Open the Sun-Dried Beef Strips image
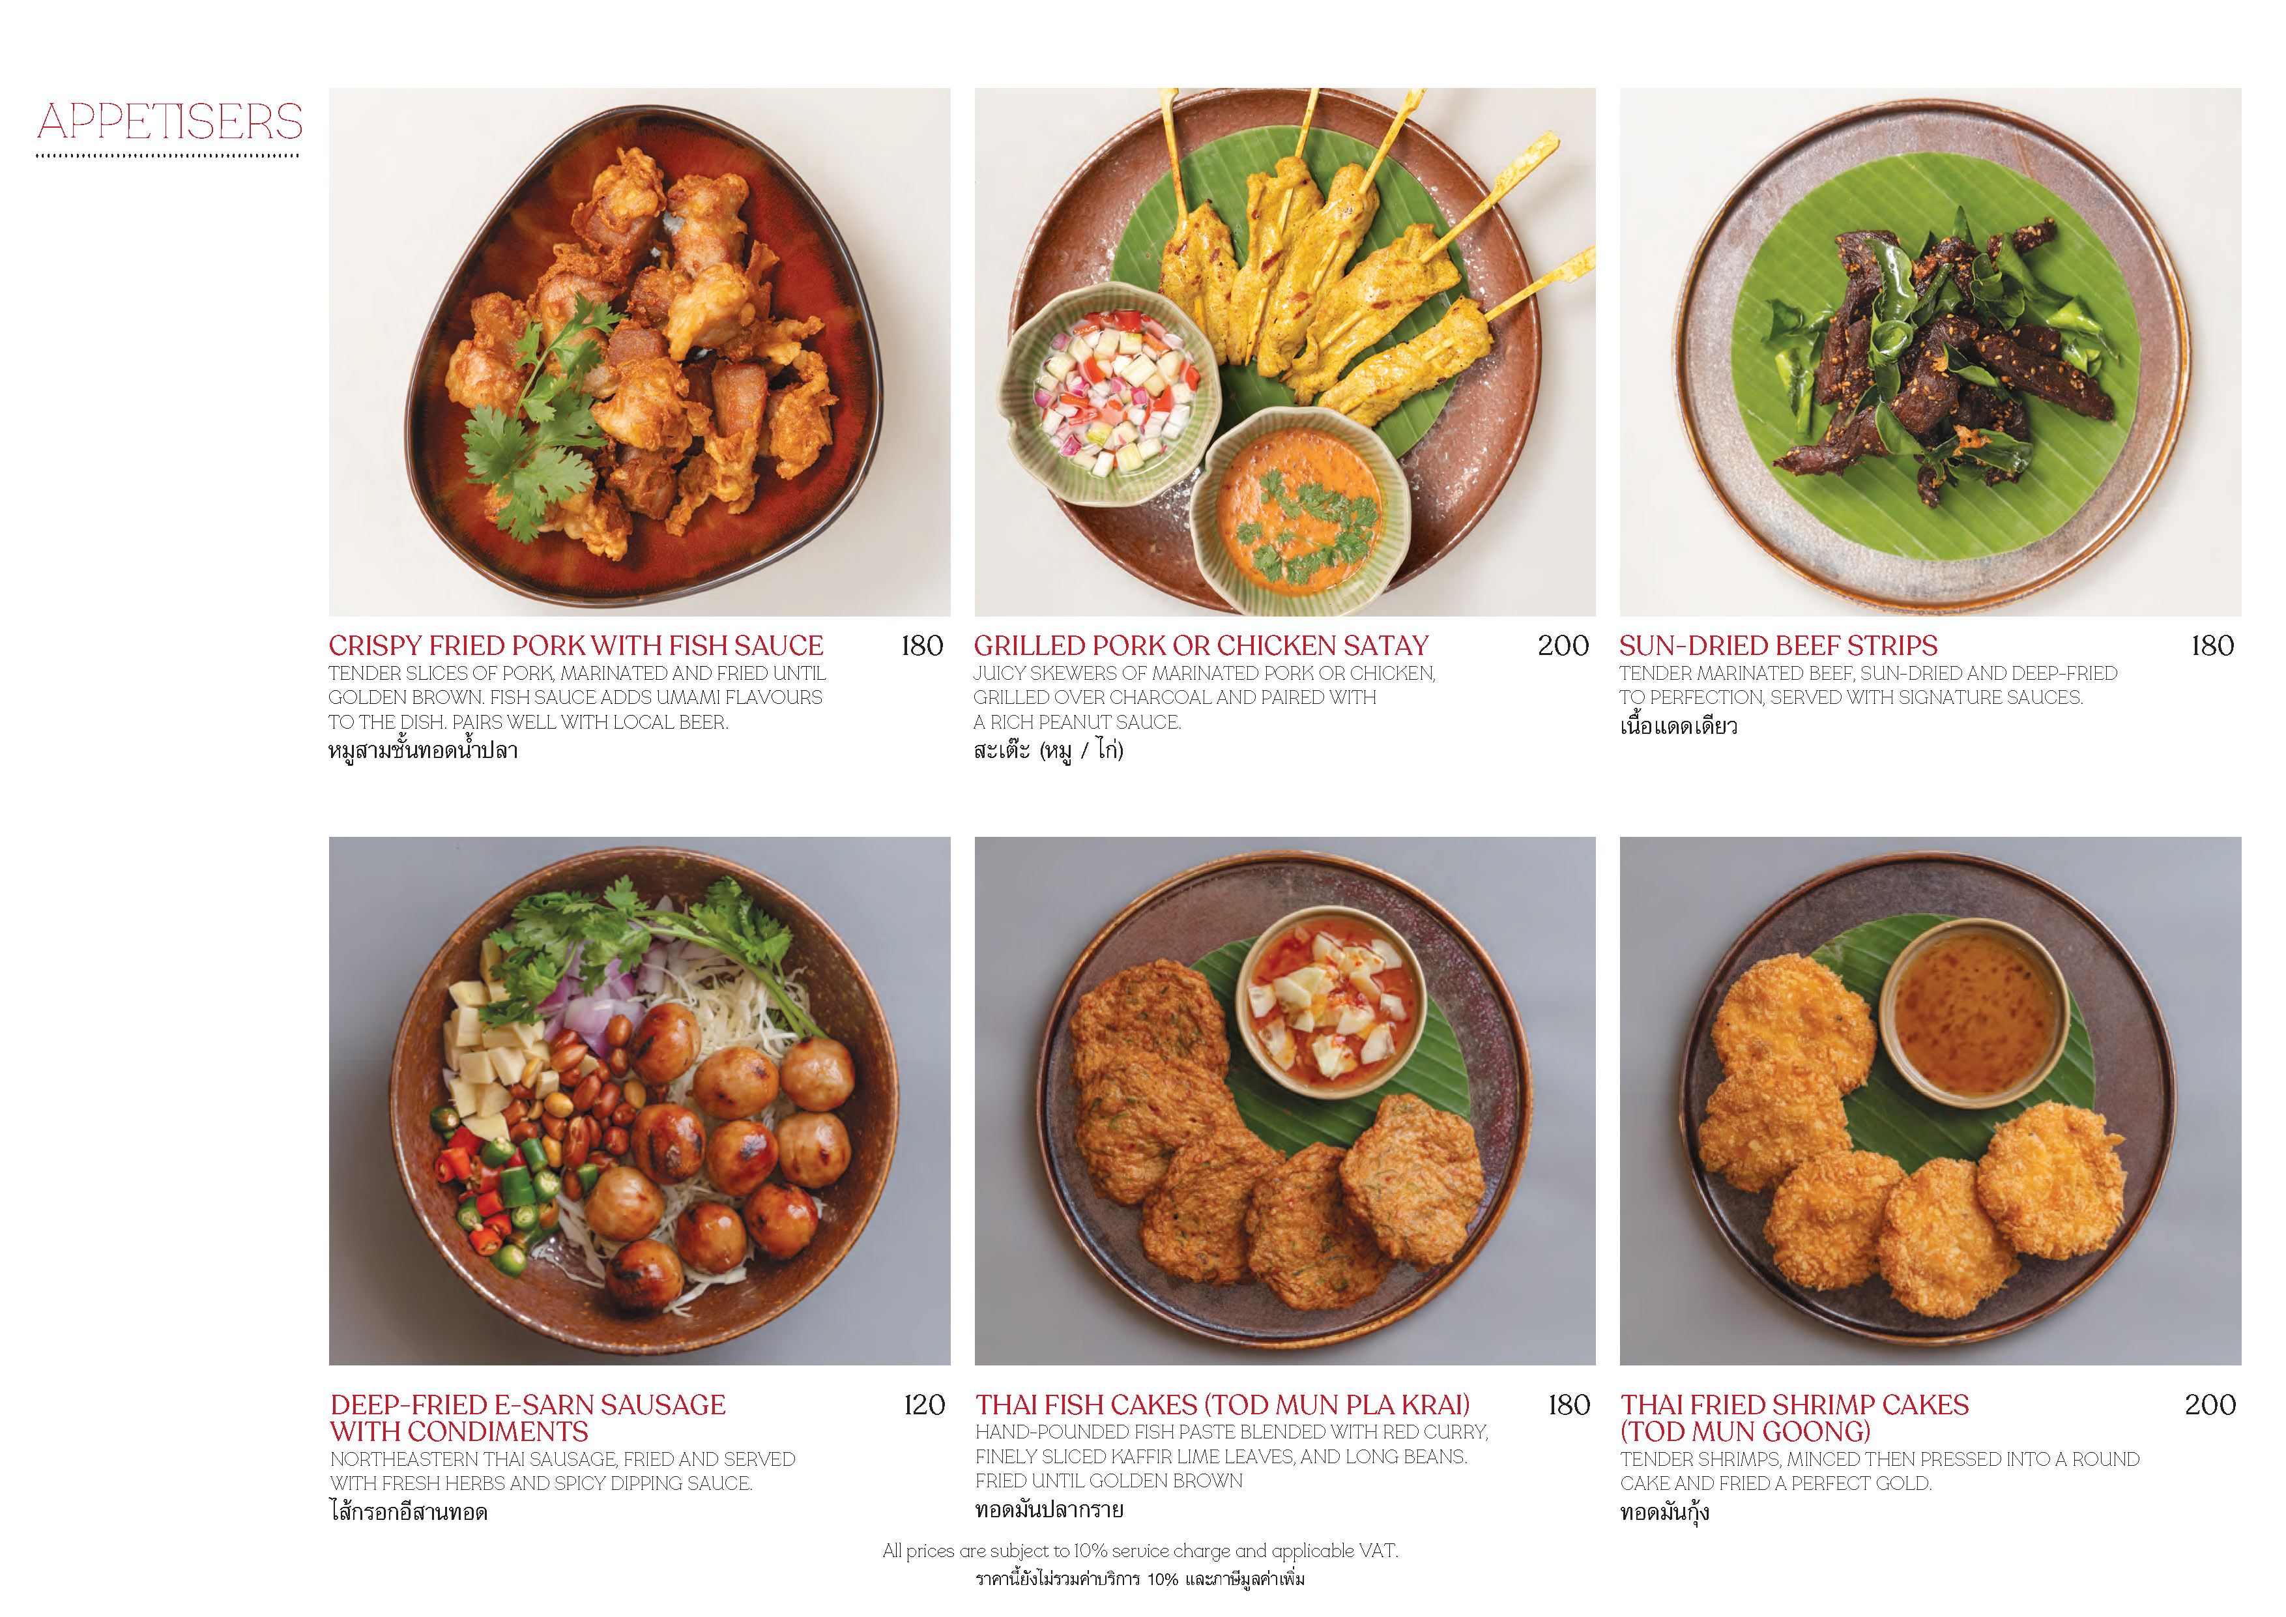This screenshot has width=2286, height=1617. coord(1930,351)
